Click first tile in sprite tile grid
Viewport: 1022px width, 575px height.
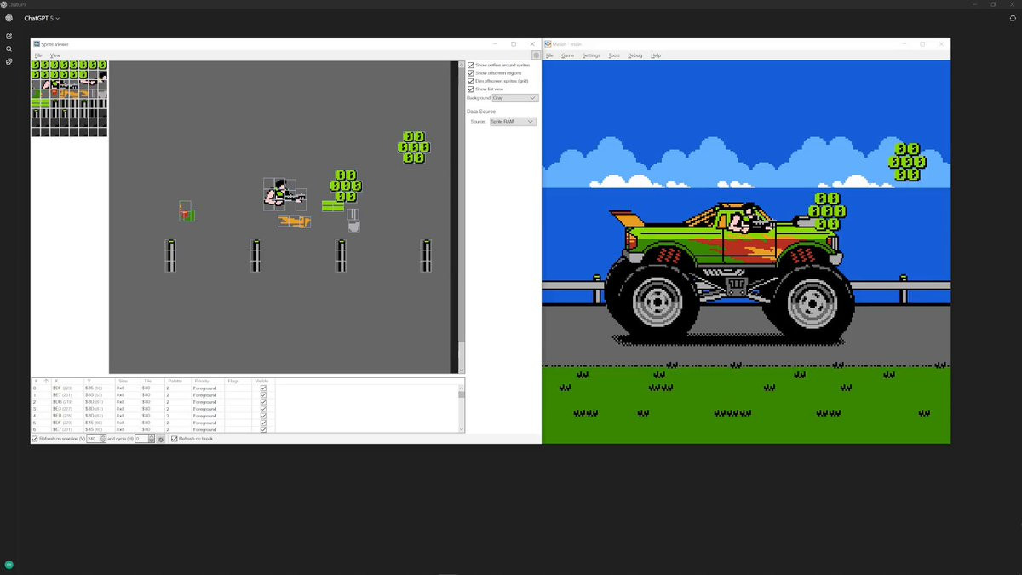click(36, 65)
